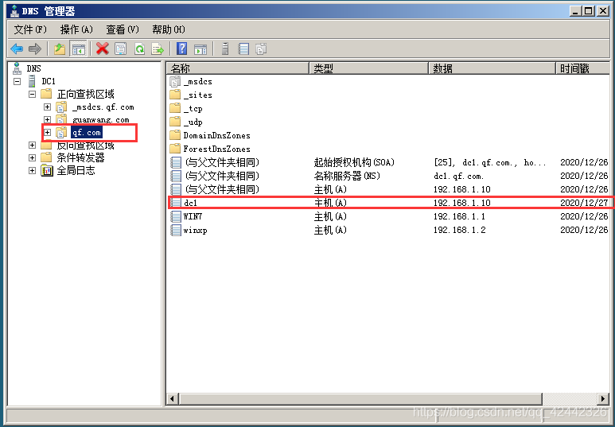Click the Export List toolbar icon
The image size is (615, 427).
pyautogui.click(x=158, y=49)
